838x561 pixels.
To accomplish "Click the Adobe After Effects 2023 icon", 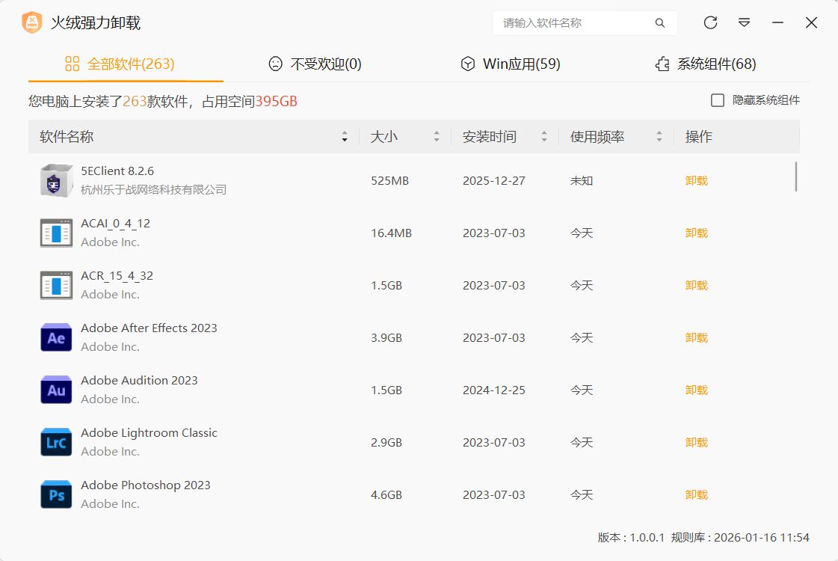I will click(x=56, y=337).
